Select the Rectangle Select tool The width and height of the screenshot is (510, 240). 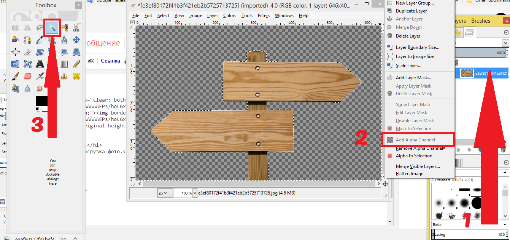(16, 27)
